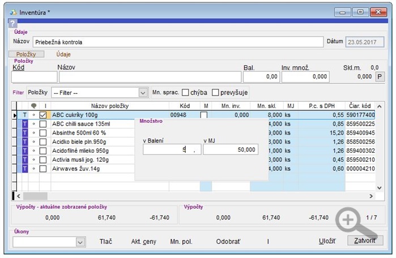Click the Inventúra window title icon
This screenshot has width=396, height=258.
[14, 12]
